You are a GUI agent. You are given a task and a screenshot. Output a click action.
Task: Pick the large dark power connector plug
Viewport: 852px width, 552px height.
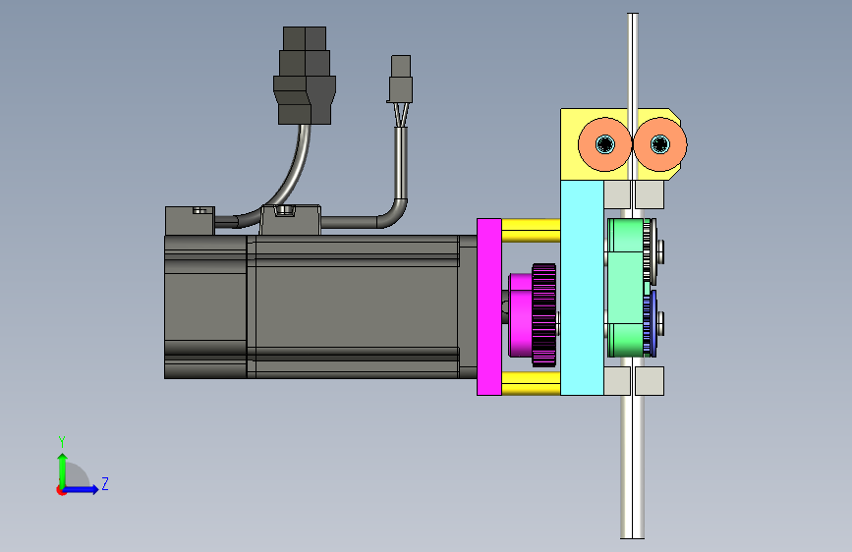(x=305, y=76)
